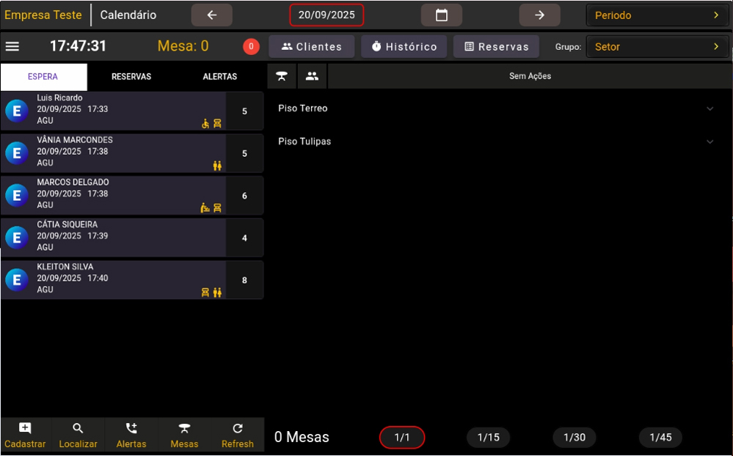Open Localizar search in bottom toolbar

pos(79,435)
